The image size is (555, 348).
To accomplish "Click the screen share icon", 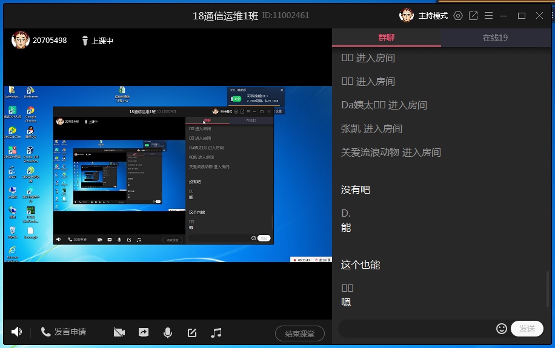I will click(x=144, y=332).
